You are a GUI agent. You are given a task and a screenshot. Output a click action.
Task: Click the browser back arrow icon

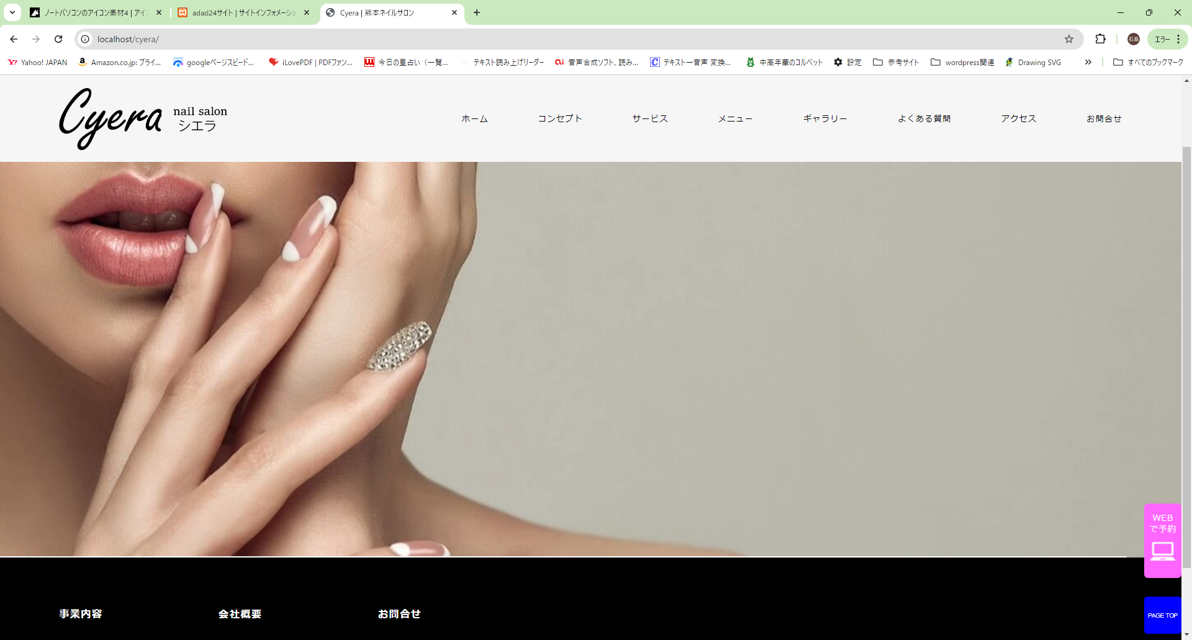pos(14,39)
